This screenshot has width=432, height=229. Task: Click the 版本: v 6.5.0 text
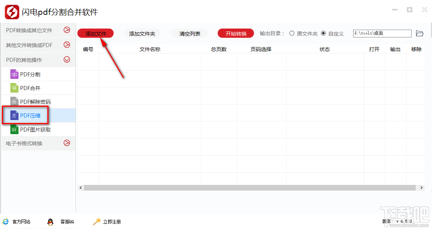tap(397, 221)
